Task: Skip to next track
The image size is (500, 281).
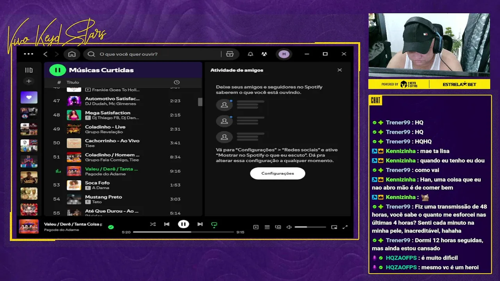Action: click(x=200, y=224)
